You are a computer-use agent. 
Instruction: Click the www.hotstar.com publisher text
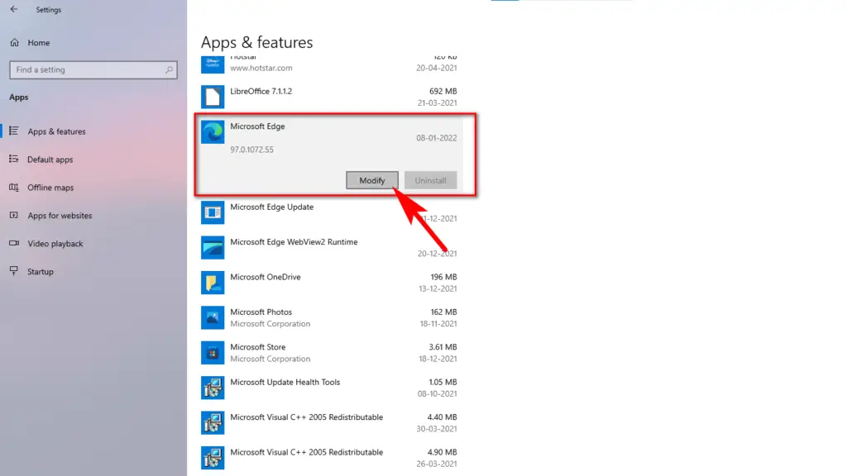(261, 68)
